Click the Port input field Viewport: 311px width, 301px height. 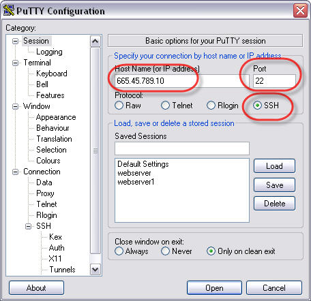274,81
